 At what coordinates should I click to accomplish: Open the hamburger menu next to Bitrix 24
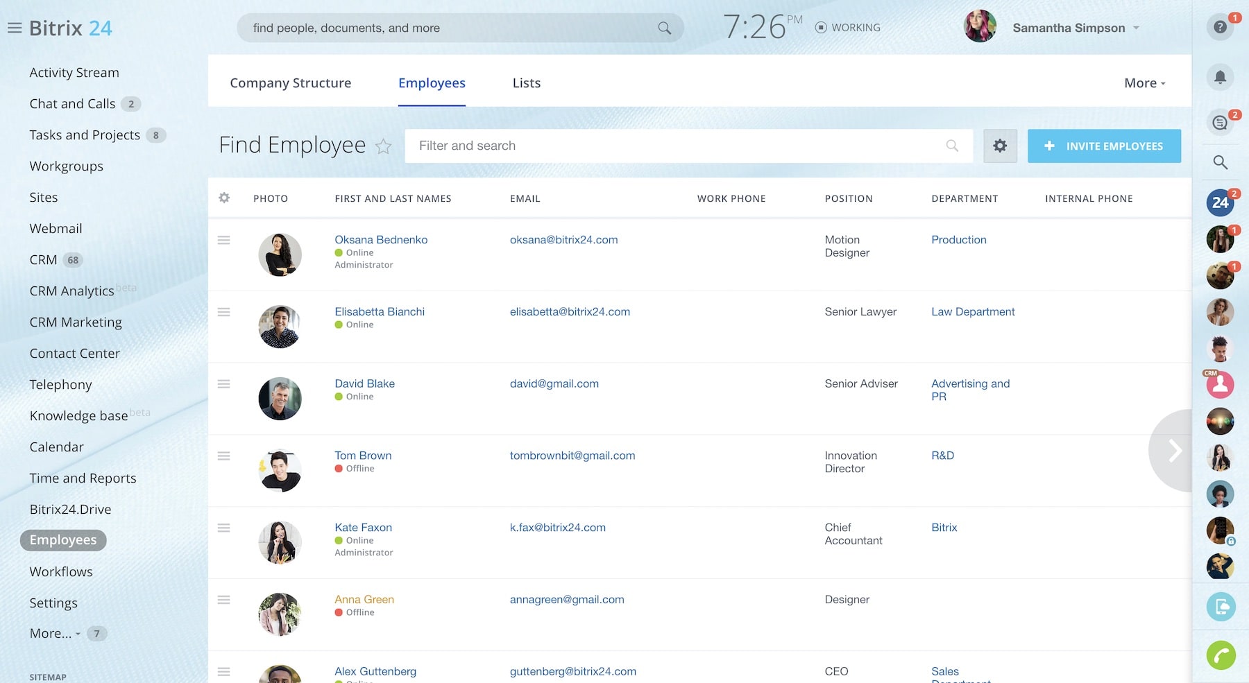coord(14,28)
